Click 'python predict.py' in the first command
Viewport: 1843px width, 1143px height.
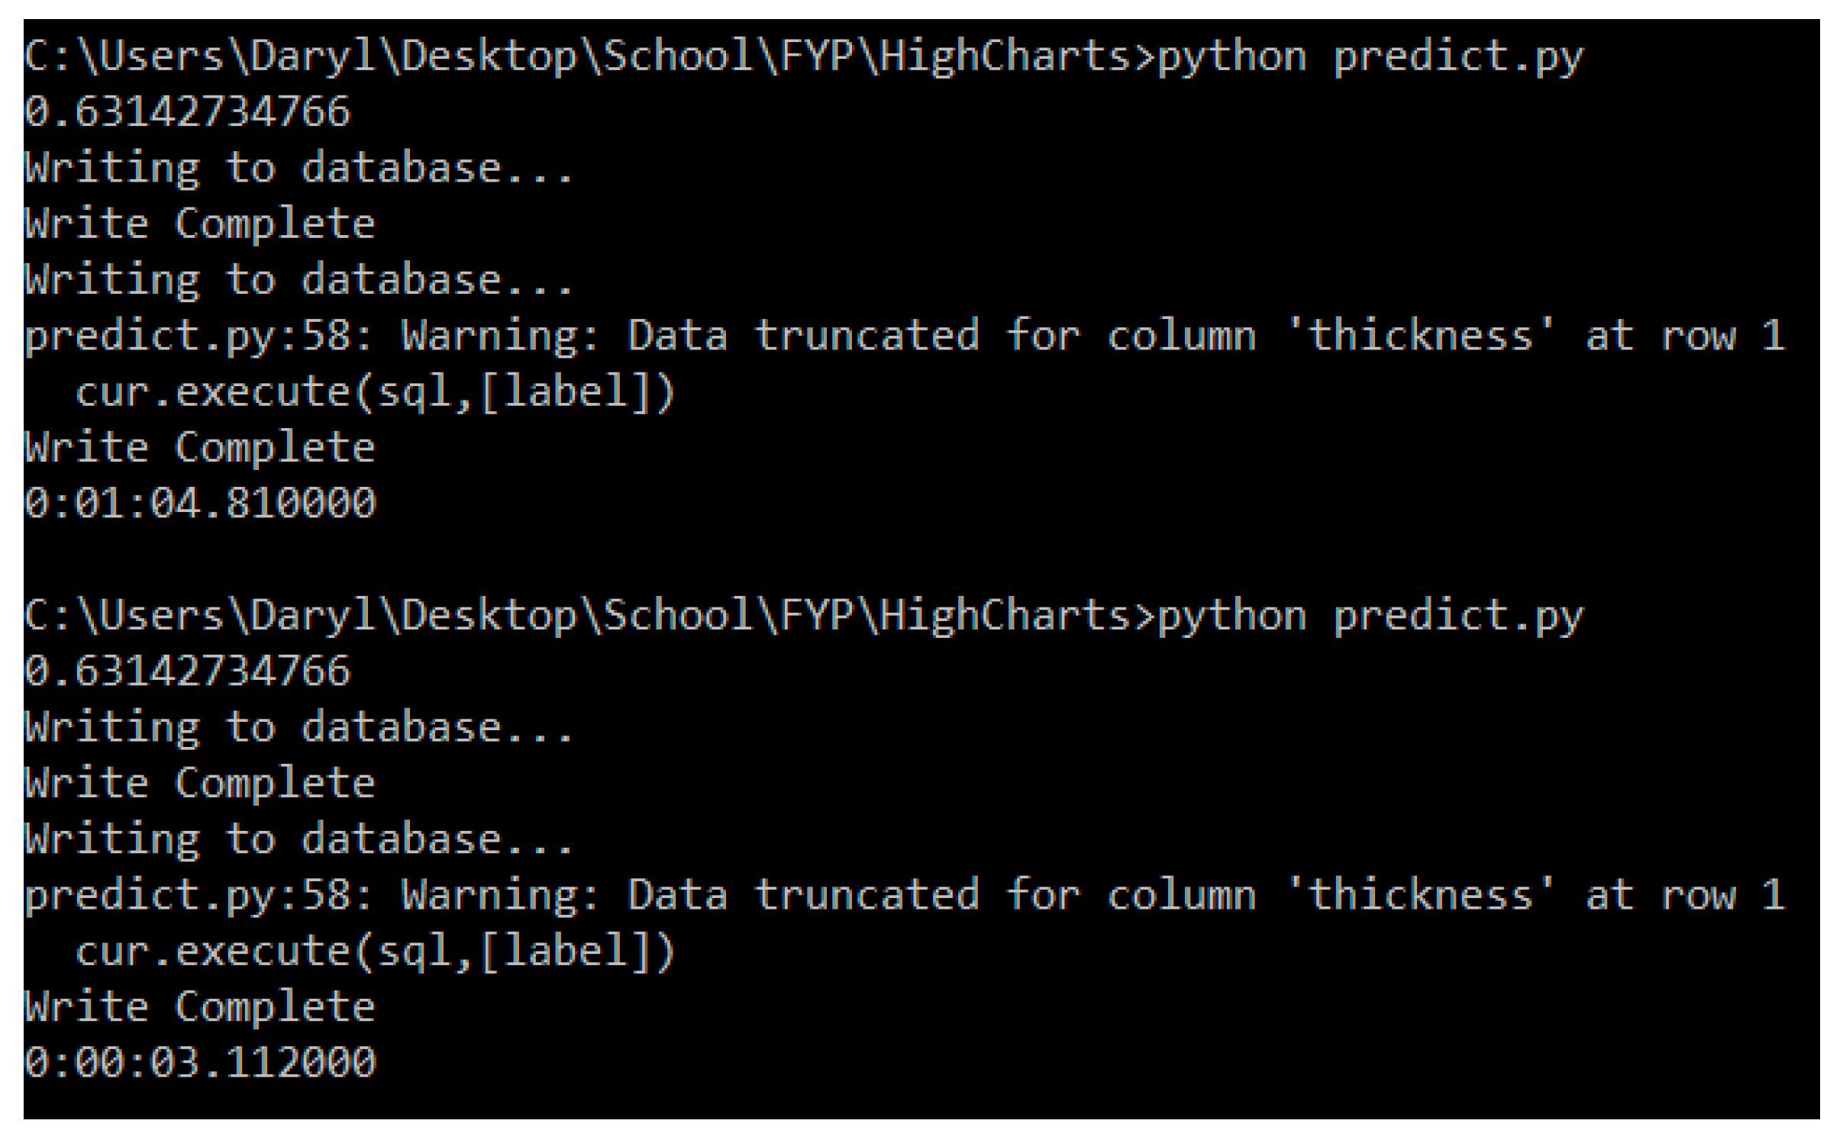tap(1370, 57)
